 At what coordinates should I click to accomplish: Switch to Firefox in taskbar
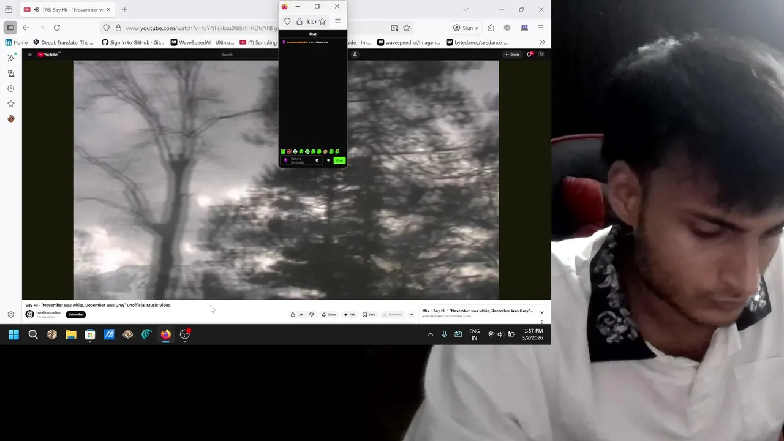[165, 334]
